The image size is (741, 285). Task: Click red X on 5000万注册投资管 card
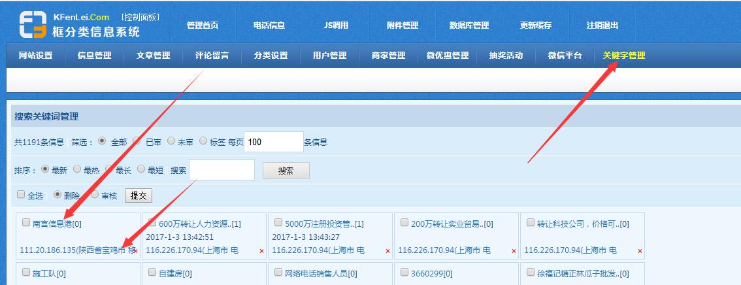(387, 251)
